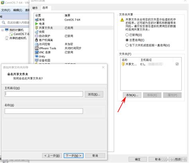Click the VMware app icon in the title bar
The width and height of the screenshot is (189, 163).
point(2,2)
